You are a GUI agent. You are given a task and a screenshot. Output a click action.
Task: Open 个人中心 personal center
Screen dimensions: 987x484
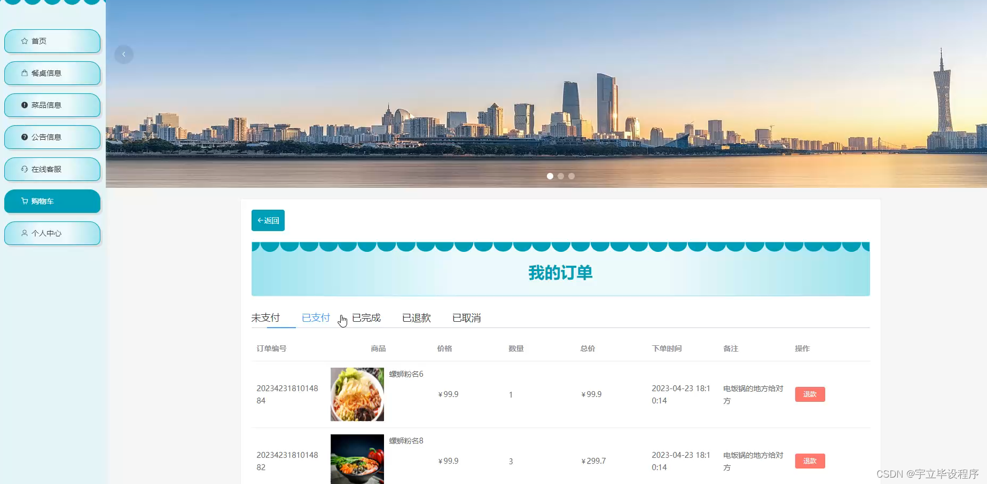point(52,233)
